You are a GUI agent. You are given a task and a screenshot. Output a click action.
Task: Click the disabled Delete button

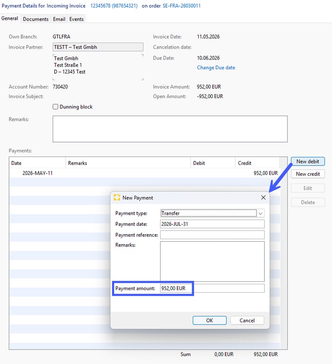(308, 202)
